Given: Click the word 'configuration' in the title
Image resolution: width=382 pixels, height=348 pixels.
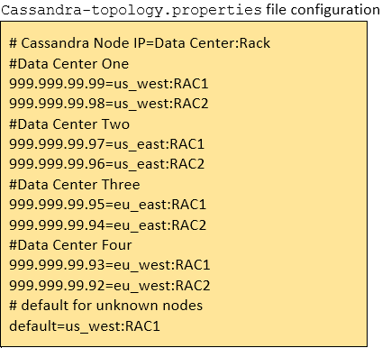Looking at the screenshot, I should pyautogui.click(x=335, y=11).
